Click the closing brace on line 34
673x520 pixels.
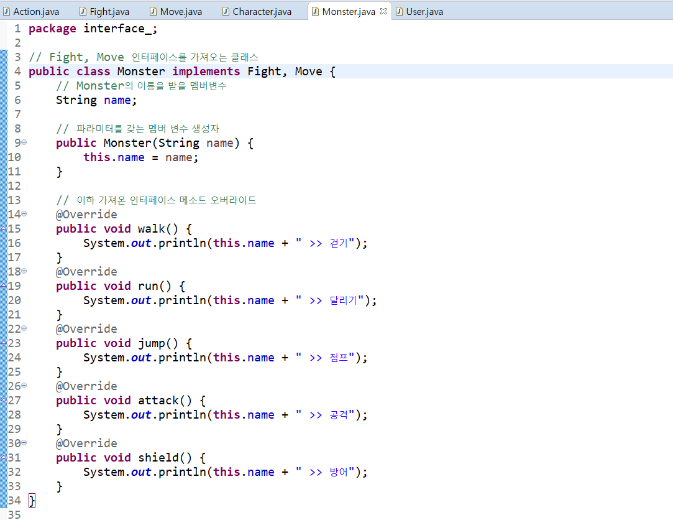32,500
